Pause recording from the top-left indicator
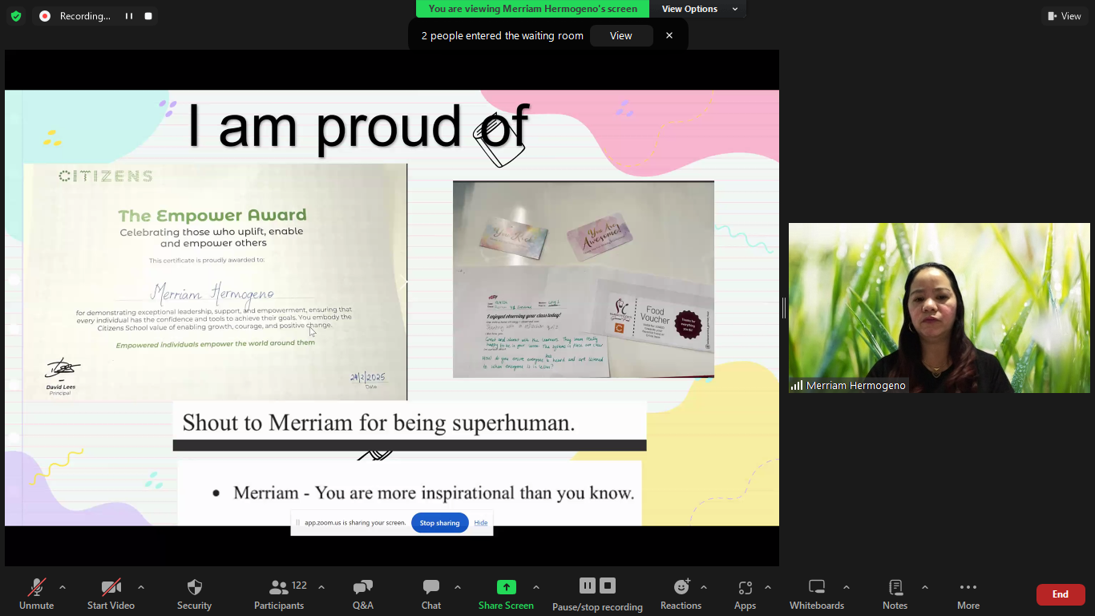 click(x=128, y=16)
